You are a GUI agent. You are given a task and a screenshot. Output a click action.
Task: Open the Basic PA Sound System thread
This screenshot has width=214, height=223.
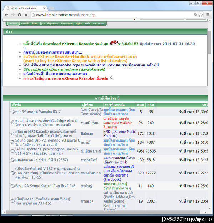(45, 186)
